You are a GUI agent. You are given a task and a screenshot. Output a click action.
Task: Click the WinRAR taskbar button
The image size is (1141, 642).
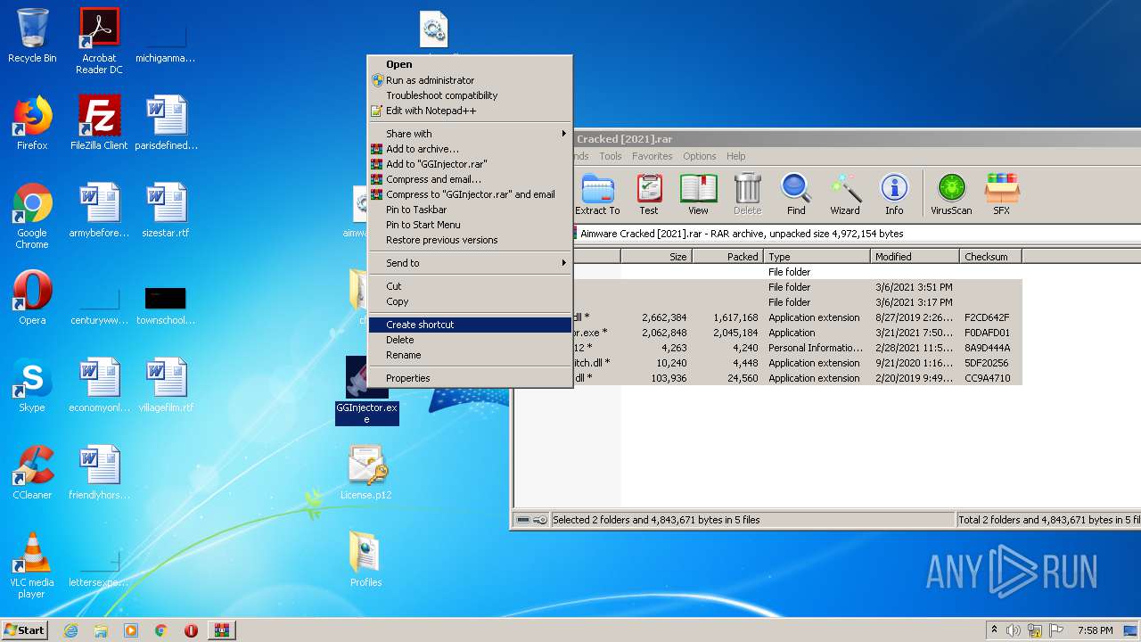point(221,630)
